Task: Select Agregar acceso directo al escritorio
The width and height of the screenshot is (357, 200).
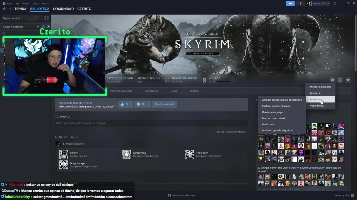Action: [x=282, y=100]
